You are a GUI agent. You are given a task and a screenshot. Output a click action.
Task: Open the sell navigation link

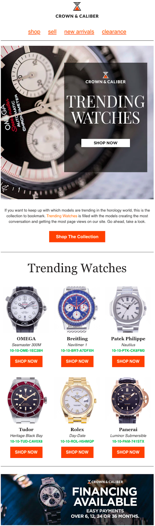[52, 32]
